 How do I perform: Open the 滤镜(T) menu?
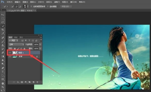[x=57, y=2]
